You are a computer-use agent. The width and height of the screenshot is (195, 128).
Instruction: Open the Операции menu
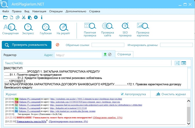(x=56, y=11)
